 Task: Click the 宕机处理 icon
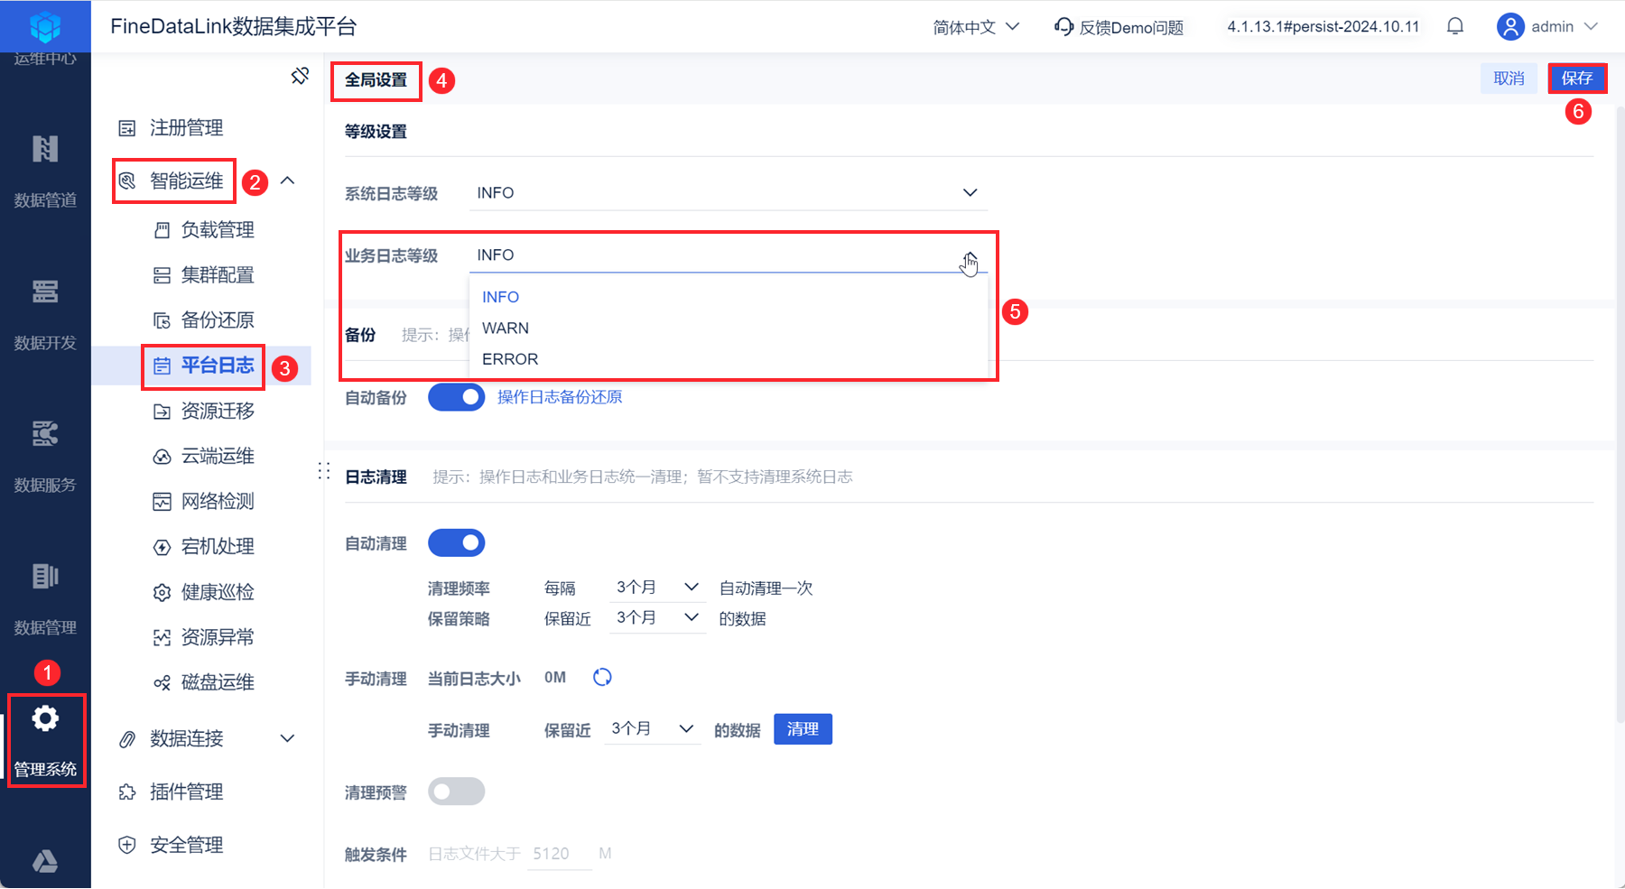coord(162,547)
